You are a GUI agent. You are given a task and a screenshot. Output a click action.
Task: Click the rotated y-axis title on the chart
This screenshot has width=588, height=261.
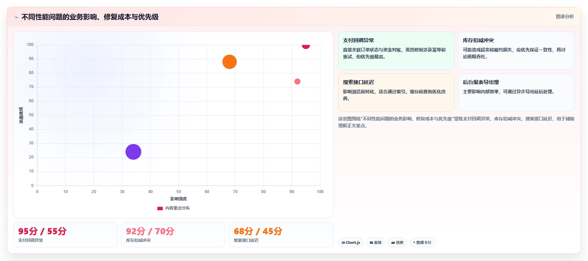tap(21, 115)
